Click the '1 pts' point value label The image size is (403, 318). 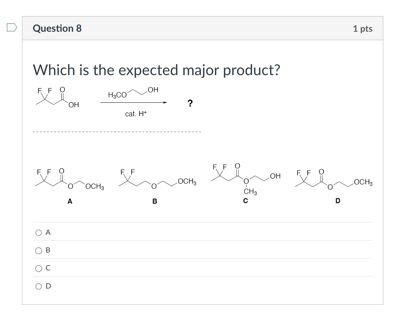(363, 28)
